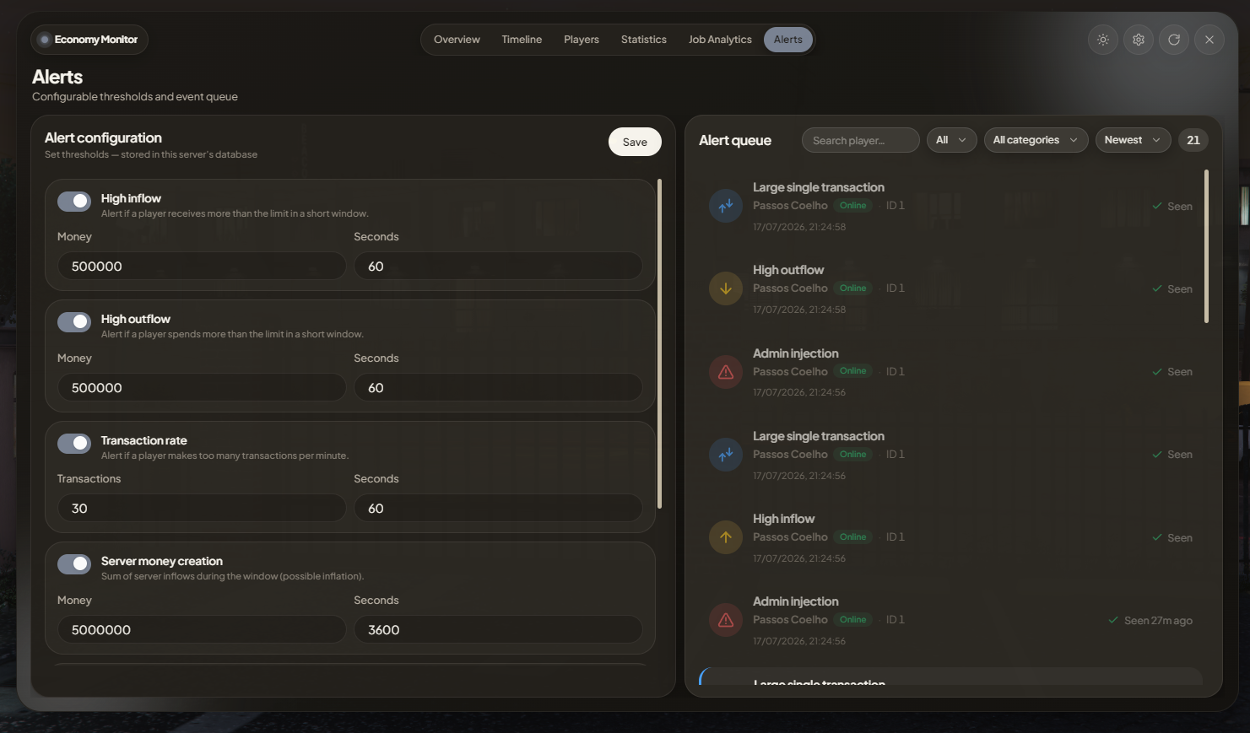Image resolution: width=1250 pixels, height=733 pixels.
Task: Click Admin injection icon seen 27m ago
Action: (x=725, y=620)
